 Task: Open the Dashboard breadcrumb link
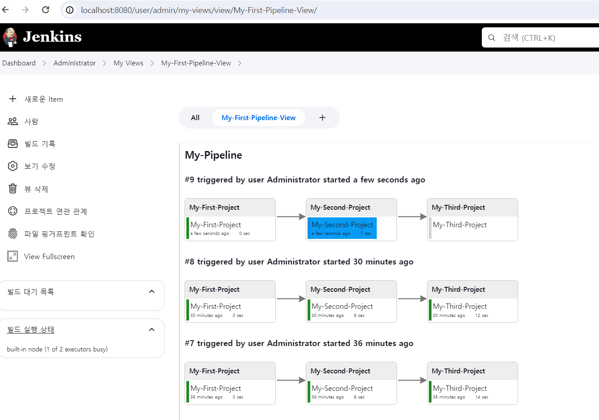click(x=19, y=63)
